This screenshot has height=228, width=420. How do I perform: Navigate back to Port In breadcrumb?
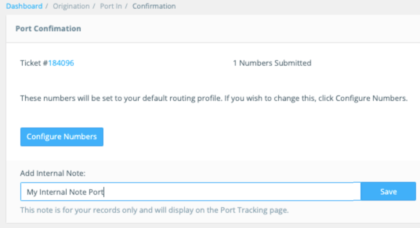pyautogui.click(x=110, y=6)
